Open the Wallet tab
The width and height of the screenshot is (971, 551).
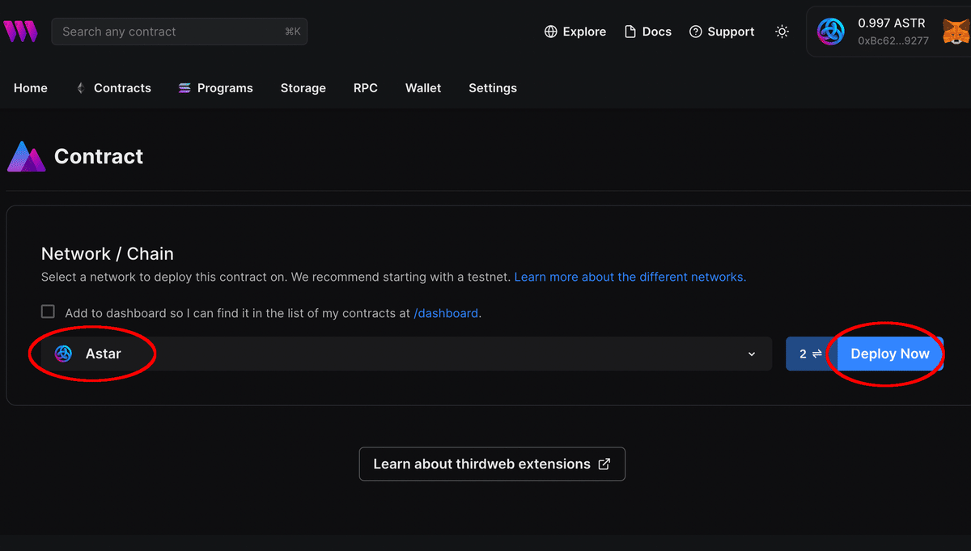tap(423, 88)
